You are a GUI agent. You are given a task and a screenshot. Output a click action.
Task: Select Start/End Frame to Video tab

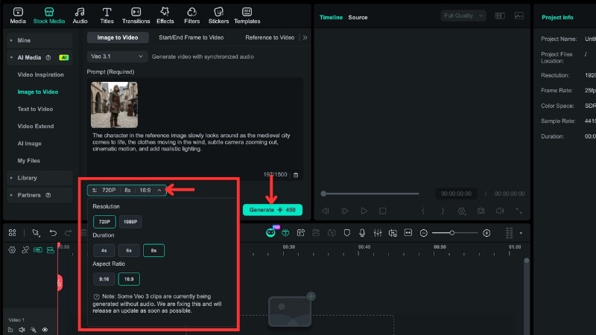(x=191, y=38)
